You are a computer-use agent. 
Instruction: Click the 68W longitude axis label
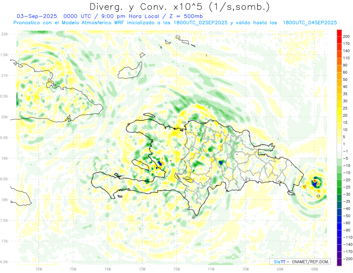click(314, 269)
